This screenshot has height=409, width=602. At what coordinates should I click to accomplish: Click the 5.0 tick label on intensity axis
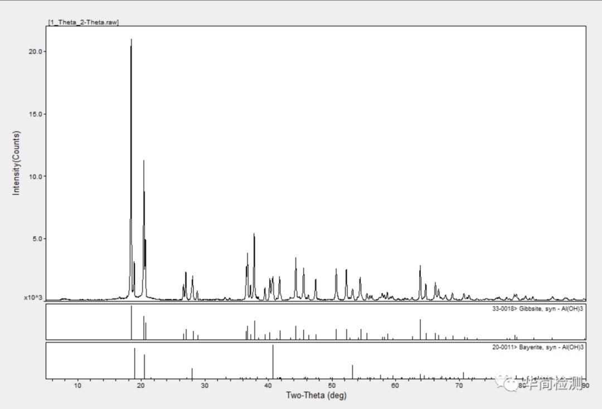(x=38, y=239)
